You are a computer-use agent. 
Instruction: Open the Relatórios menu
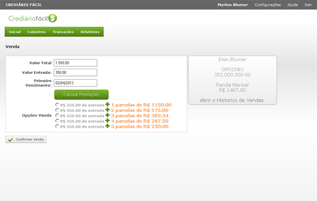[x=90, y=32]
